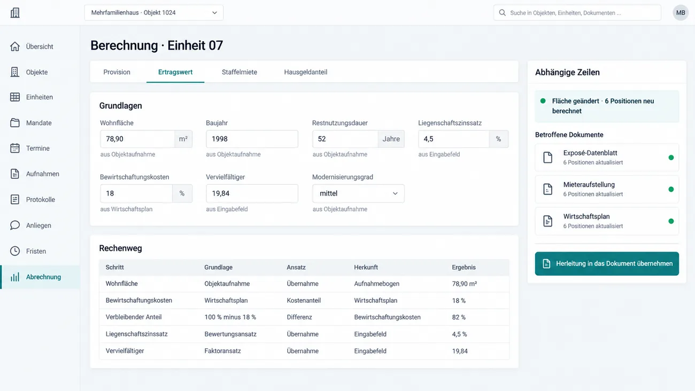The height and width of the screenshot is (391, 695).
Task: Open the Wirtschaftsplan document card
Action: click(x=607, y=221)
